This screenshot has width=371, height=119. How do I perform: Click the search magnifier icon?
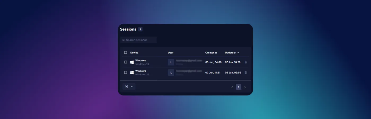tap(123, 40)
